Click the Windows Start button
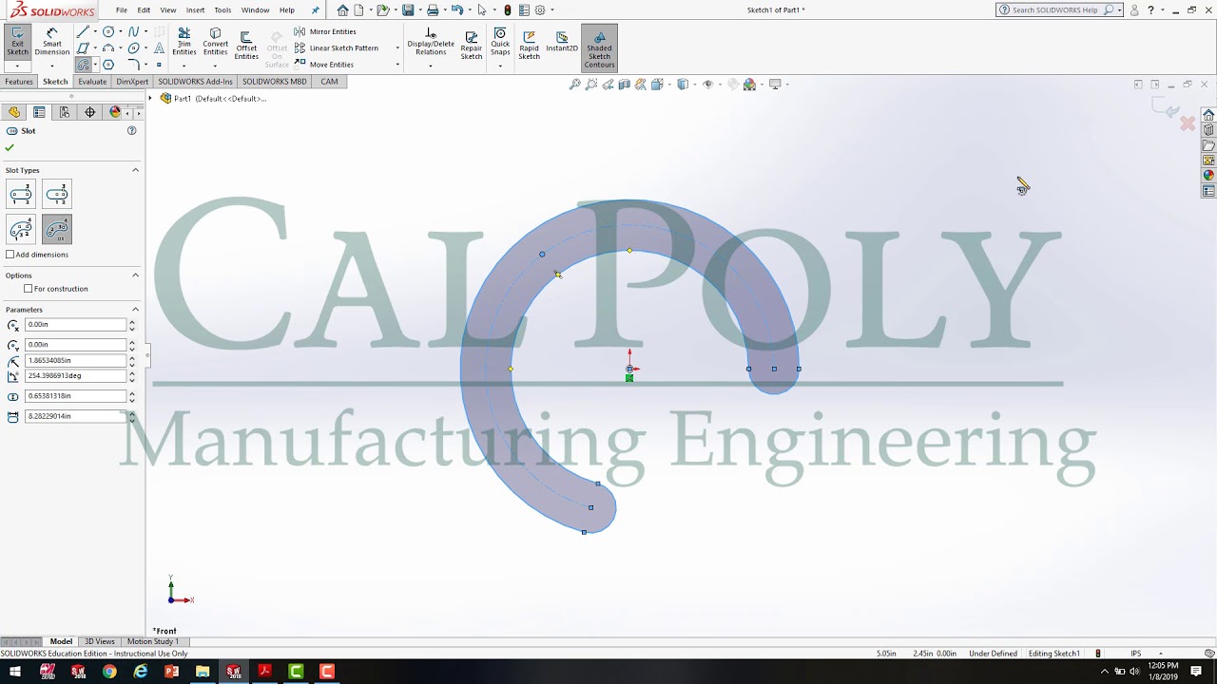This screenshot has width=1217, height=684. coord(15,672)
